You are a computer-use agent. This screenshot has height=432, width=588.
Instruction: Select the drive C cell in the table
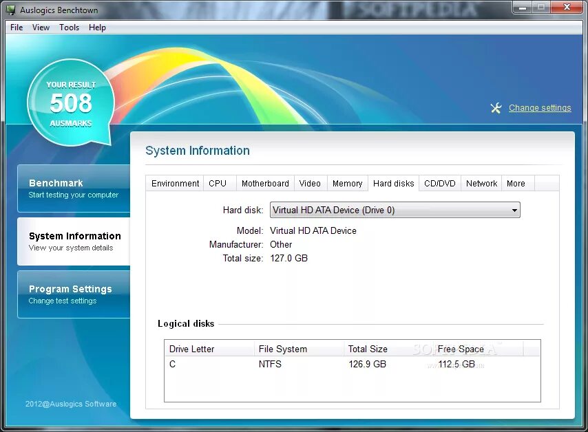(173, 364)
